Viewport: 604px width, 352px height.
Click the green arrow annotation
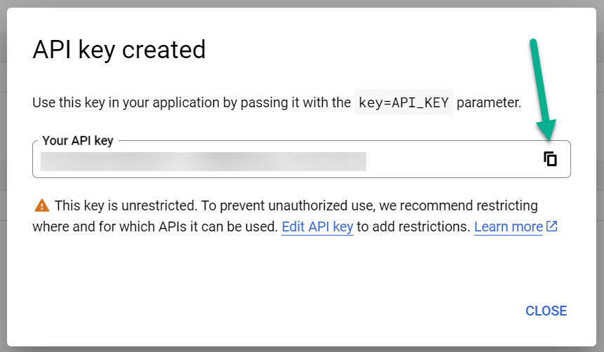pos(542,89)
